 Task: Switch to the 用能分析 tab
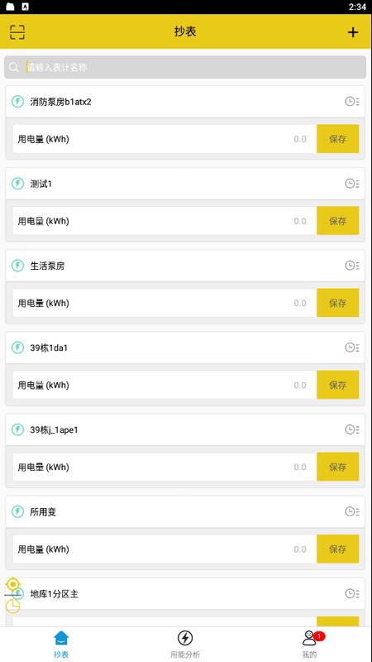184,644
